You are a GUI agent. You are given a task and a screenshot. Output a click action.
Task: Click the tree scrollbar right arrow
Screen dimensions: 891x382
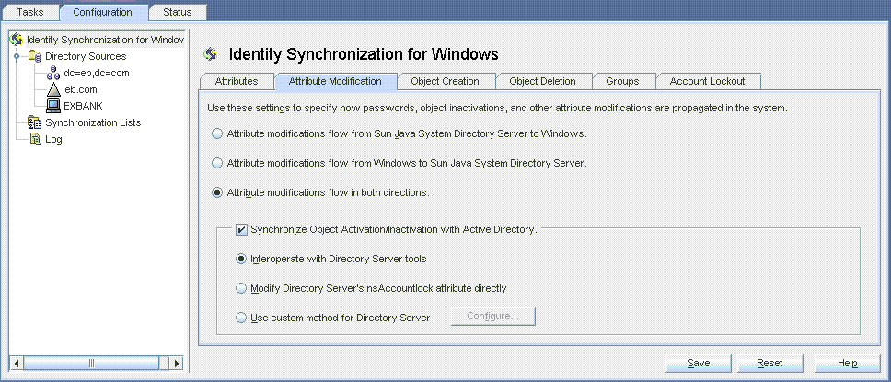tap(178, 363)
